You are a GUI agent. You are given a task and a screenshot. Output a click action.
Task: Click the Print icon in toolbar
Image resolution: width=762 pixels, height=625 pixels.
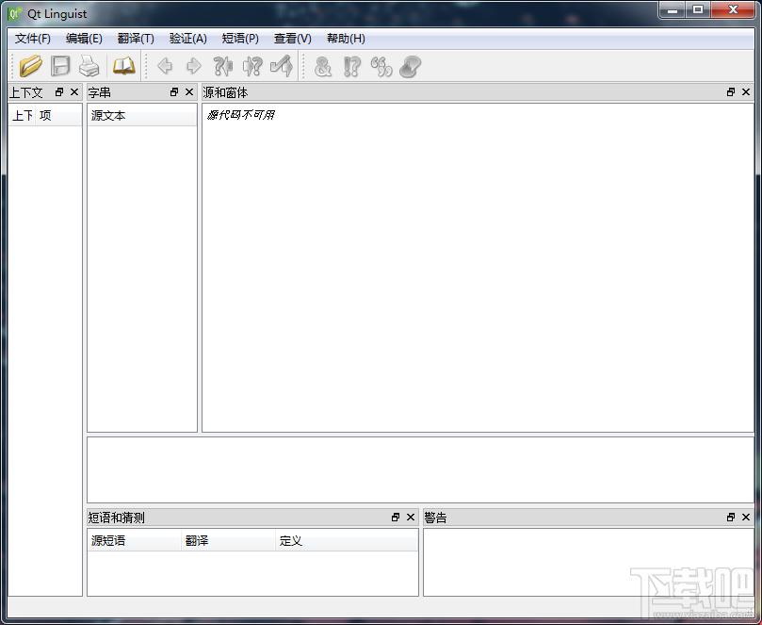pyautogui.click(x=89, y=66)
